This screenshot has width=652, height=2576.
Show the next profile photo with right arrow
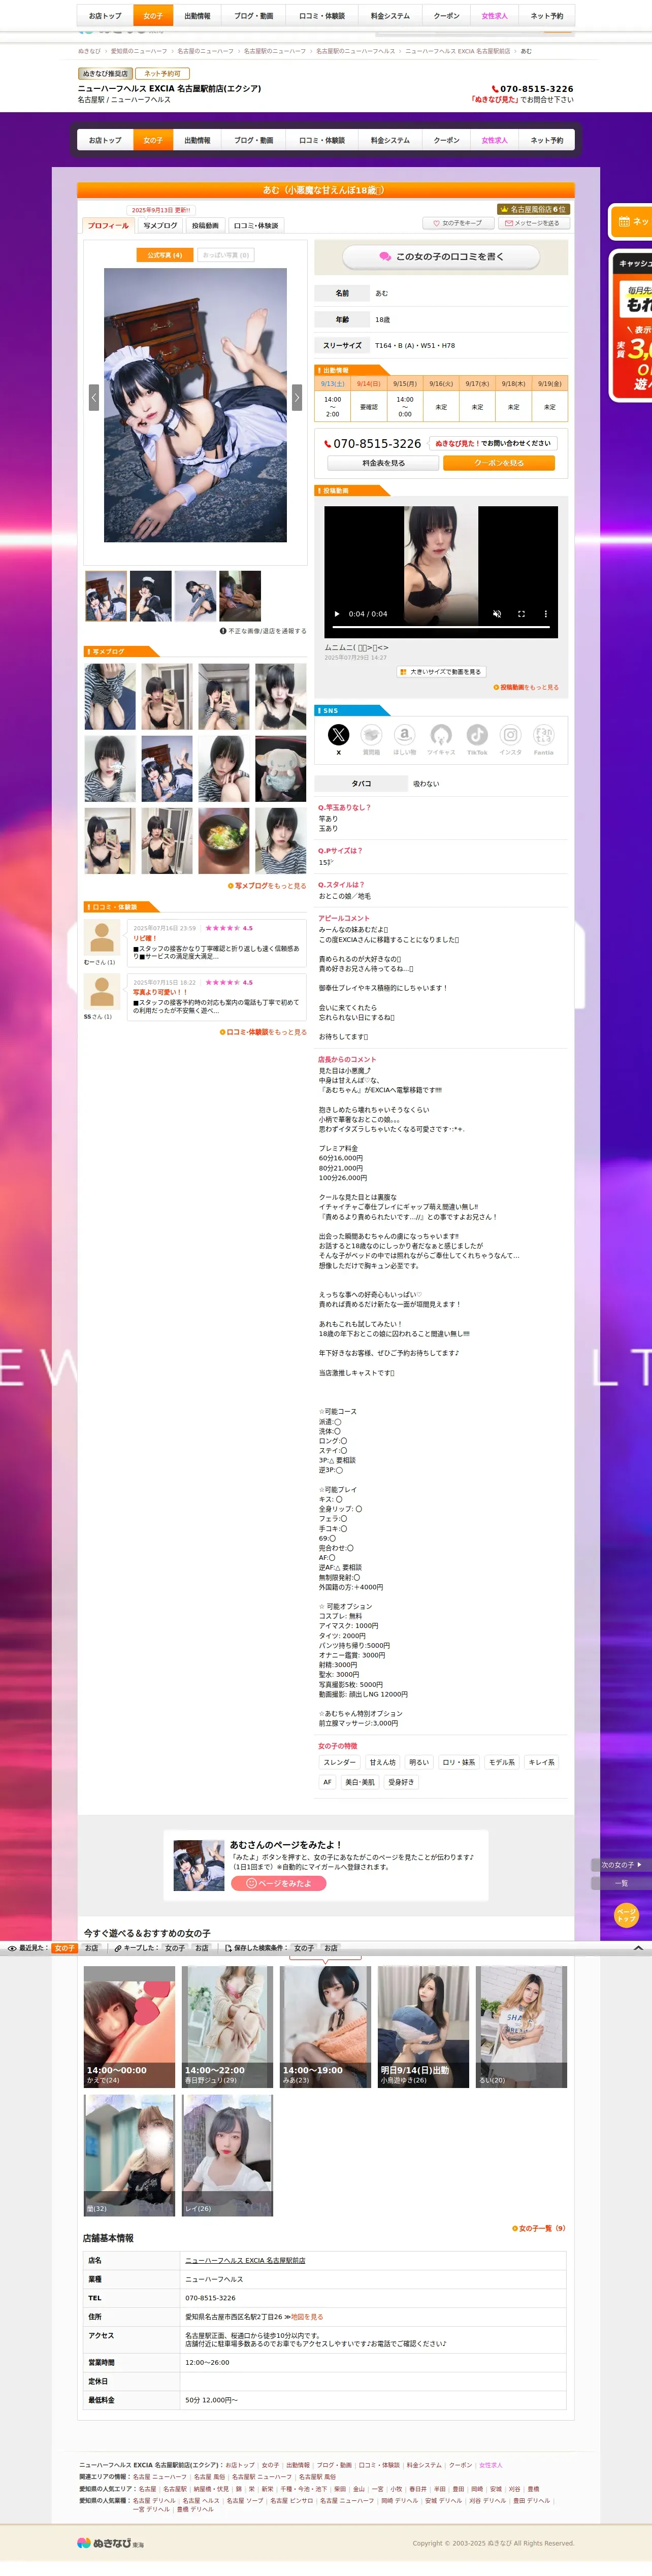(x=297, y=397)
